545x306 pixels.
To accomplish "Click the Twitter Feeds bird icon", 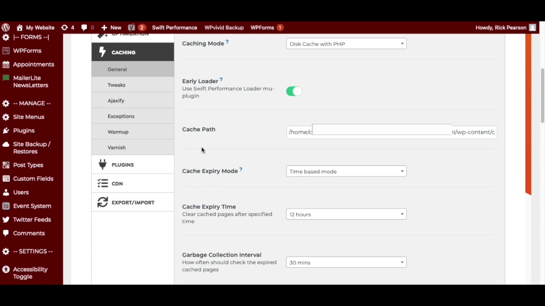I will (6, 220).
